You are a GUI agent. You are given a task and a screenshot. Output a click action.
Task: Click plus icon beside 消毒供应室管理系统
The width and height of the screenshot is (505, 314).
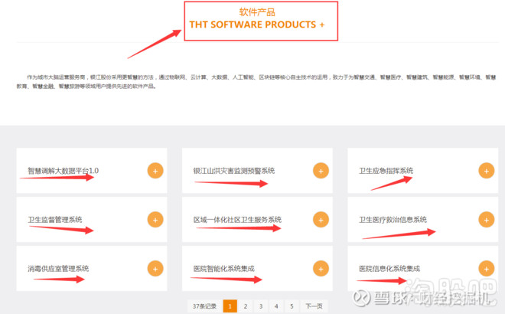155,269
